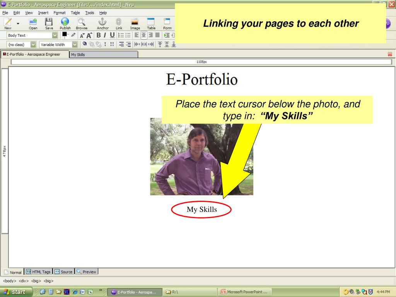The height and width of the screenshot is (297, 396).
Task: Insert a hyperlink with the Link icon
Action: pyautogui.click(x=119, y=24)
